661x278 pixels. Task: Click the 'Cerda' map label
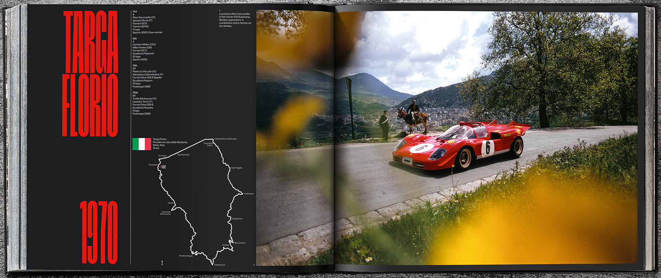pos(171,203)
